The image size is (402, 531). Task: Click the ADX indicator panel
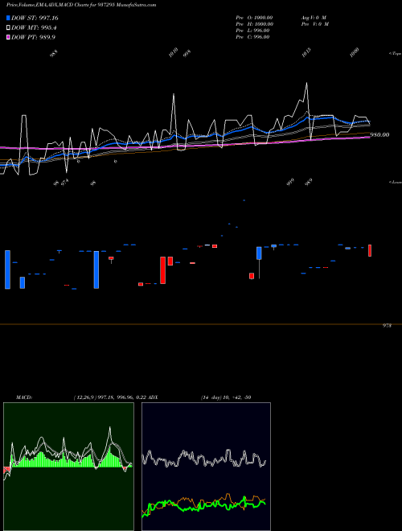coord(206,467)
